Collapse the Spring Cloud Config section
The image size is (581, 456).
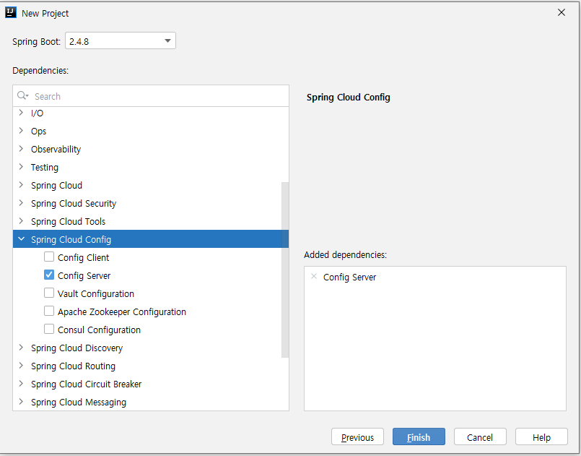21,238
